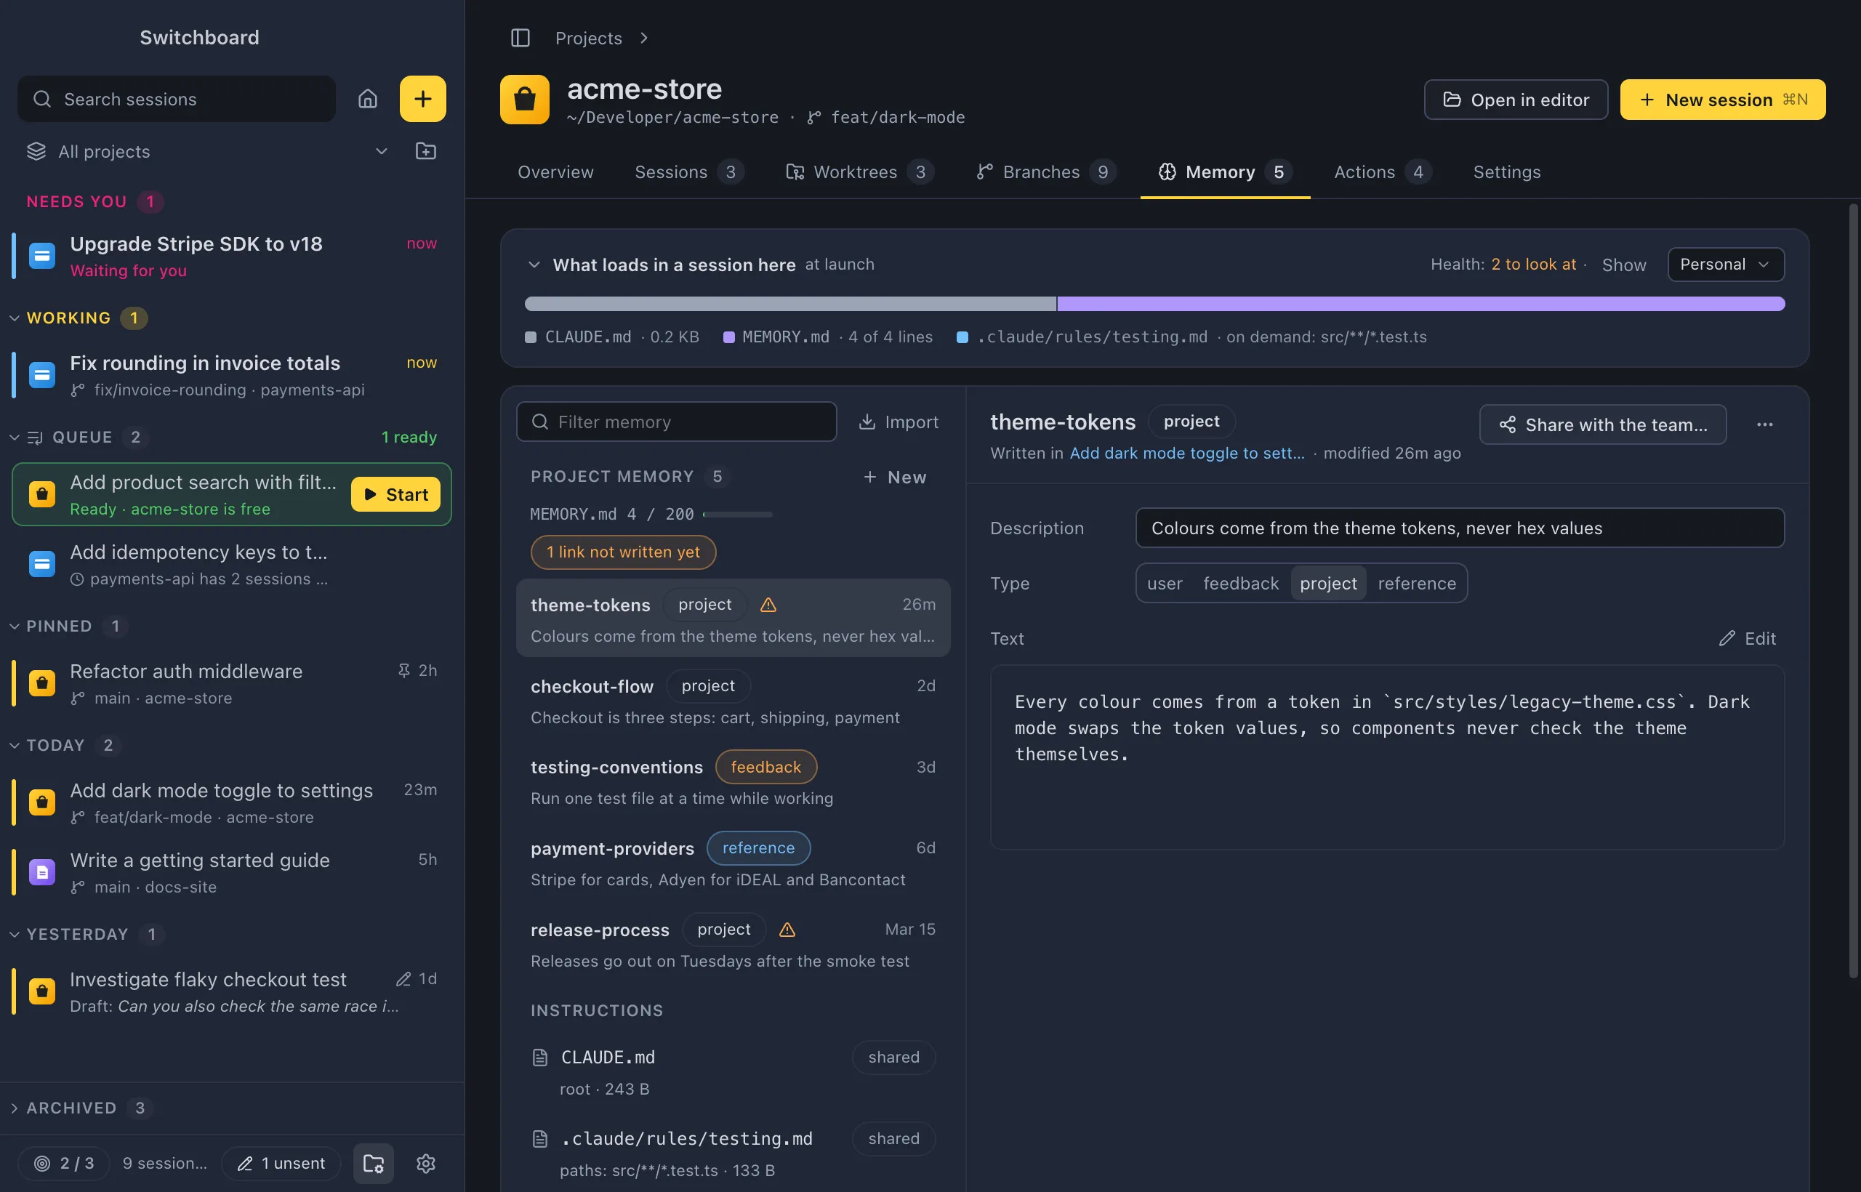Click the MEMORY.md 4 / 200 progress bar
The image size is (1861, 1192).
pos(738,514)
